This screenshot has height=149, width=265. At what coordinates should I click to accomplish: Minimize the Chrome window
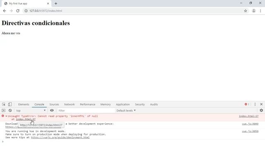[x=241, y=3]
